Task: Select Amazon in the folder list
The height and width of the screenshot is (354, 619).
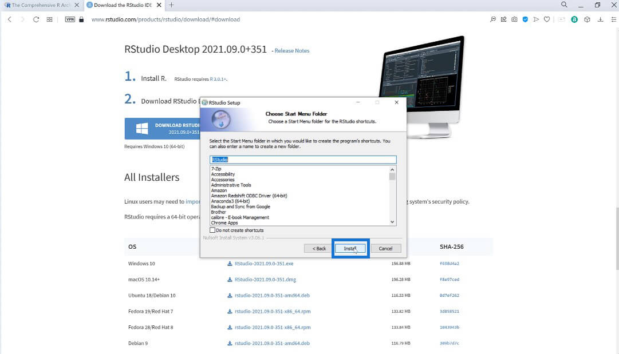Action: (219, 190)
